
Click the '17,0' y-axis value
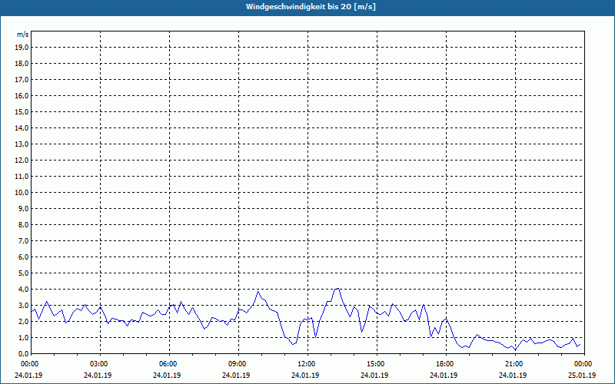pyautogui.click(x=22, y=80)
